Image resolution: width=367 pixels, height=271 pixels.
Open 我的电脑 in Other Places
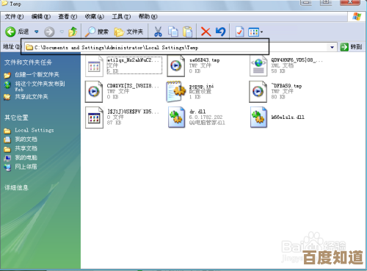26,158
